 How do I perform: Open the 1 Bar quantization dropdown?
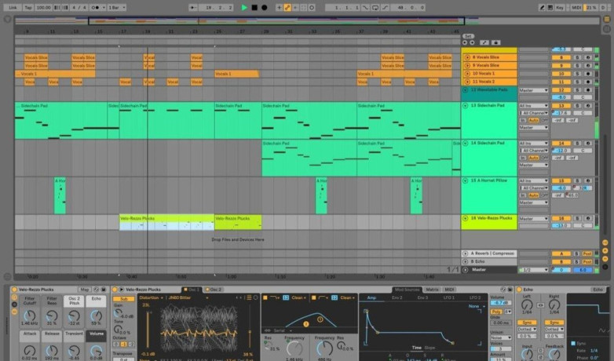coord(116,7)
